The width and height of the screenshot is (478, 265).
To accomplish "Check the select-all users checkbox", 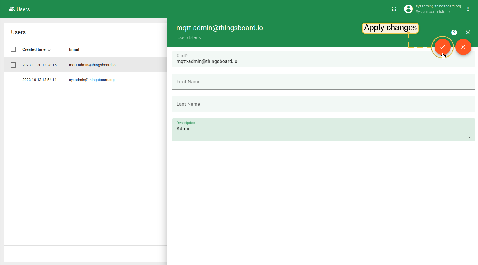I will [x=13, y=49].
